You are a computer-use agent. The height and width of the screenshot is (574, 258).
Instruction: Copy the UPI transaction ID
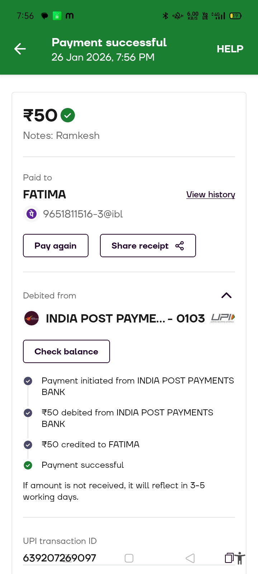click(x=229, y=558)
